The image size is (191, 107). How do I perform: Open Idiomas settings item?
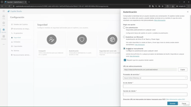tap(21, 51)
